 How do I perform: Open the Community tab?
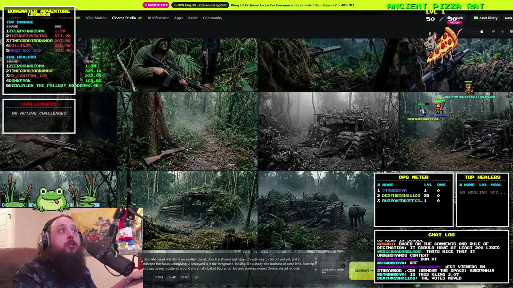212,18
